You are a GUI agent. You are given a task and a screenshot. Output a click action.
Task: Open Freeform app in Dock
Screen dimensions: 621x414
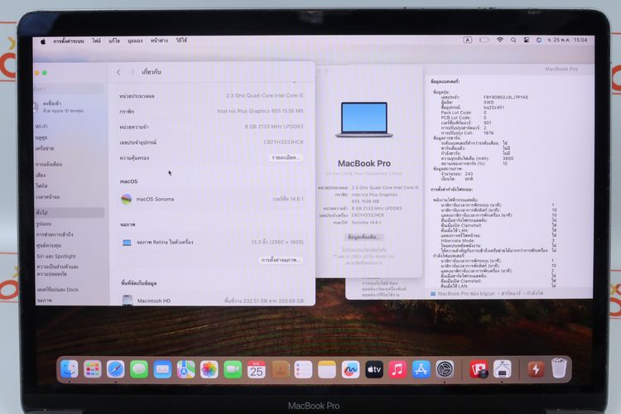[x=350, y=369]
